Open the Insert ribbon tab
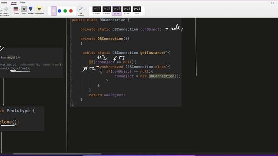 point(4,3)
